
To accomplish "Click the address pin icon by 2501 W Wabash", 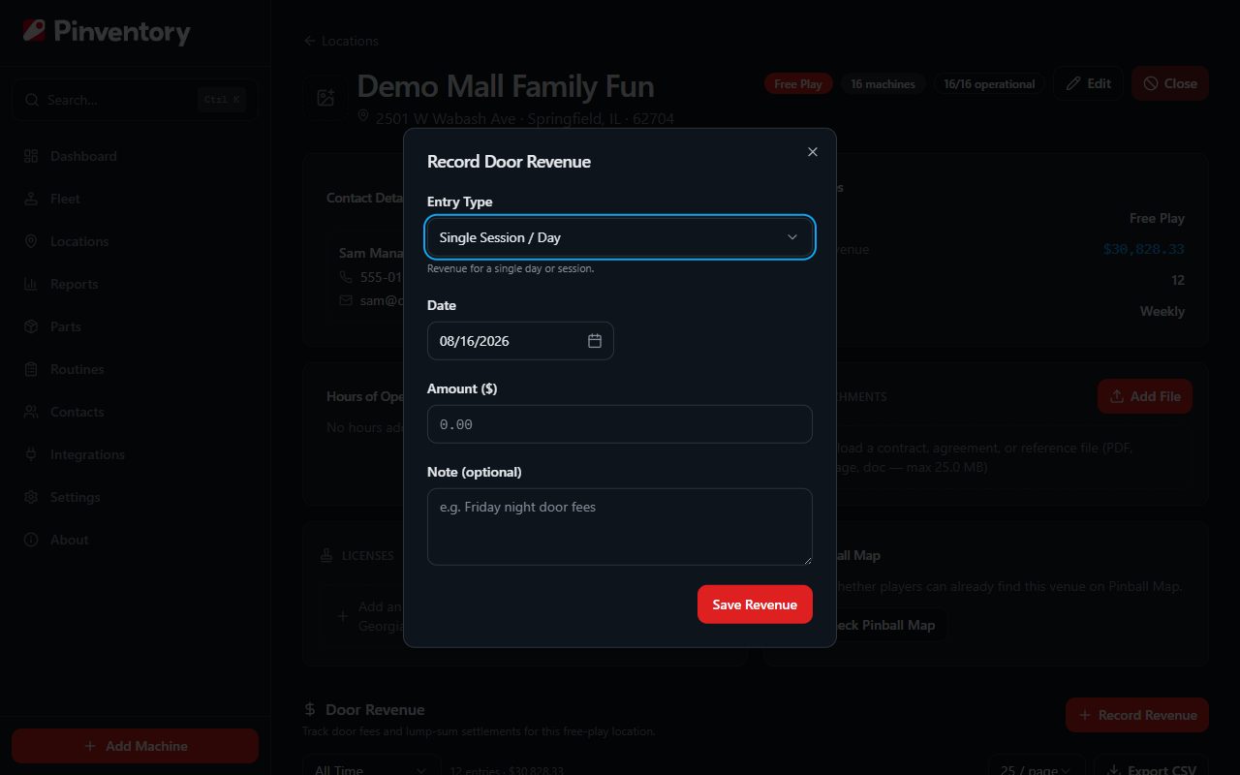I will tap(364, 116).
